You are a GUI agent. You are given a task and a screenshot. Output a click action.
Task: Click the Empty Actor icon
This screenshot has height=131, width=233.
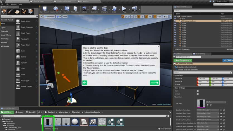click(18, 22)
